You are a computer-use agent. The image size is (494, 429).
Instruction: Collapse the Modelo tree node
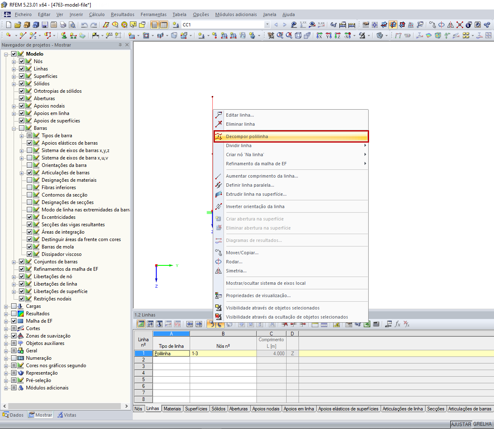(x=6, y=54)
